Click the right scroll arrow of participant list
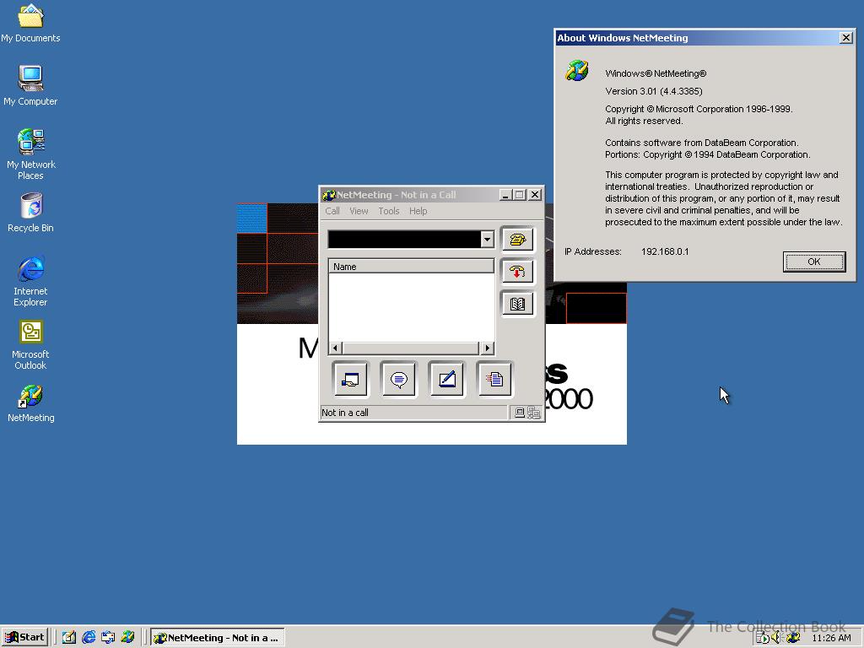864x648 pixels. coord(487,348)
